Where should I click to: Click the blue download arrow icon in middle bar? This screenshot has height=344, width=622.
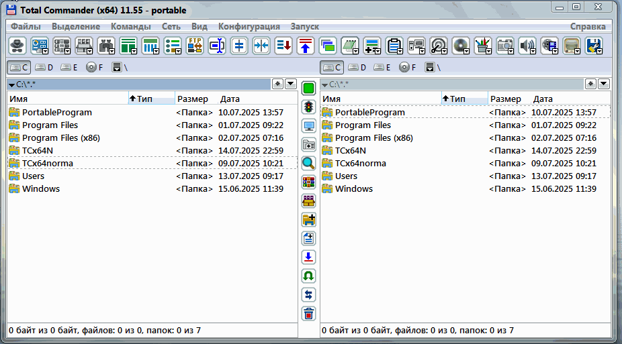click(x=308, y=257)
